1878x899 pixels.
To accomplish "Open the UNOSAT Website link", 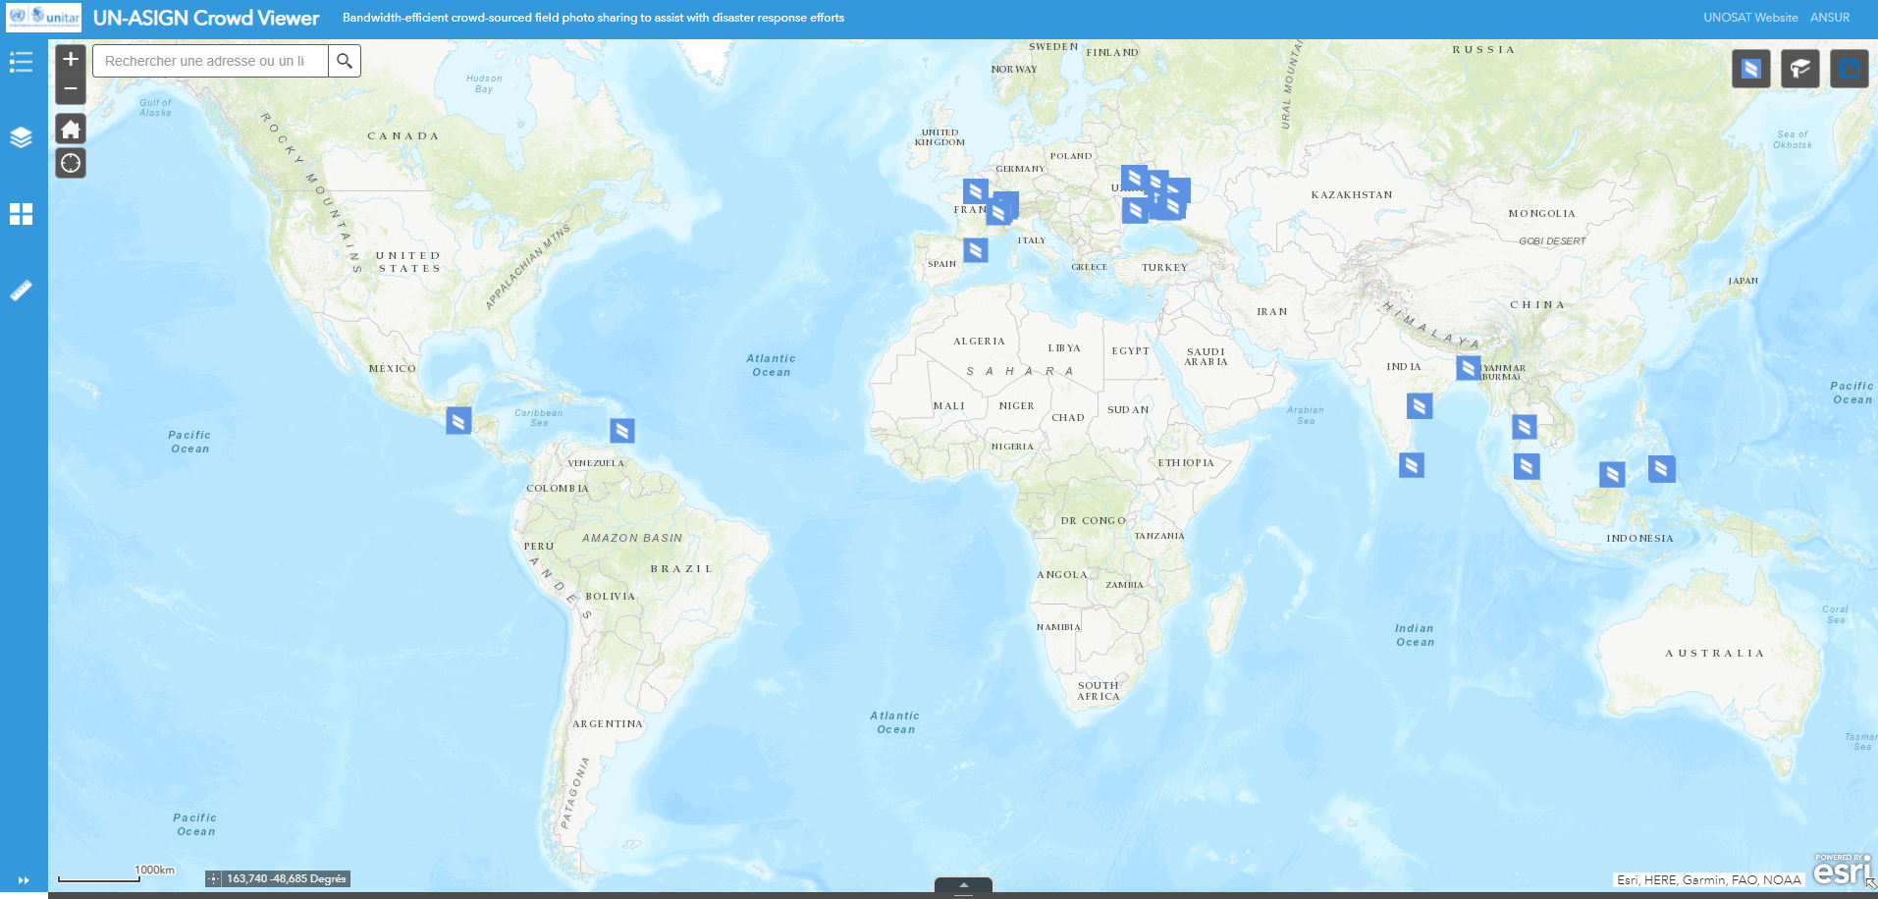I will tap(1750, 18).
